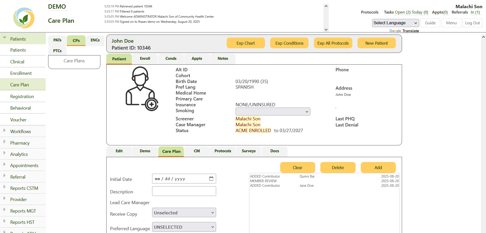Open the ENCs tab
This screenshot has height=233, width=486.
(x=95, y=40)
